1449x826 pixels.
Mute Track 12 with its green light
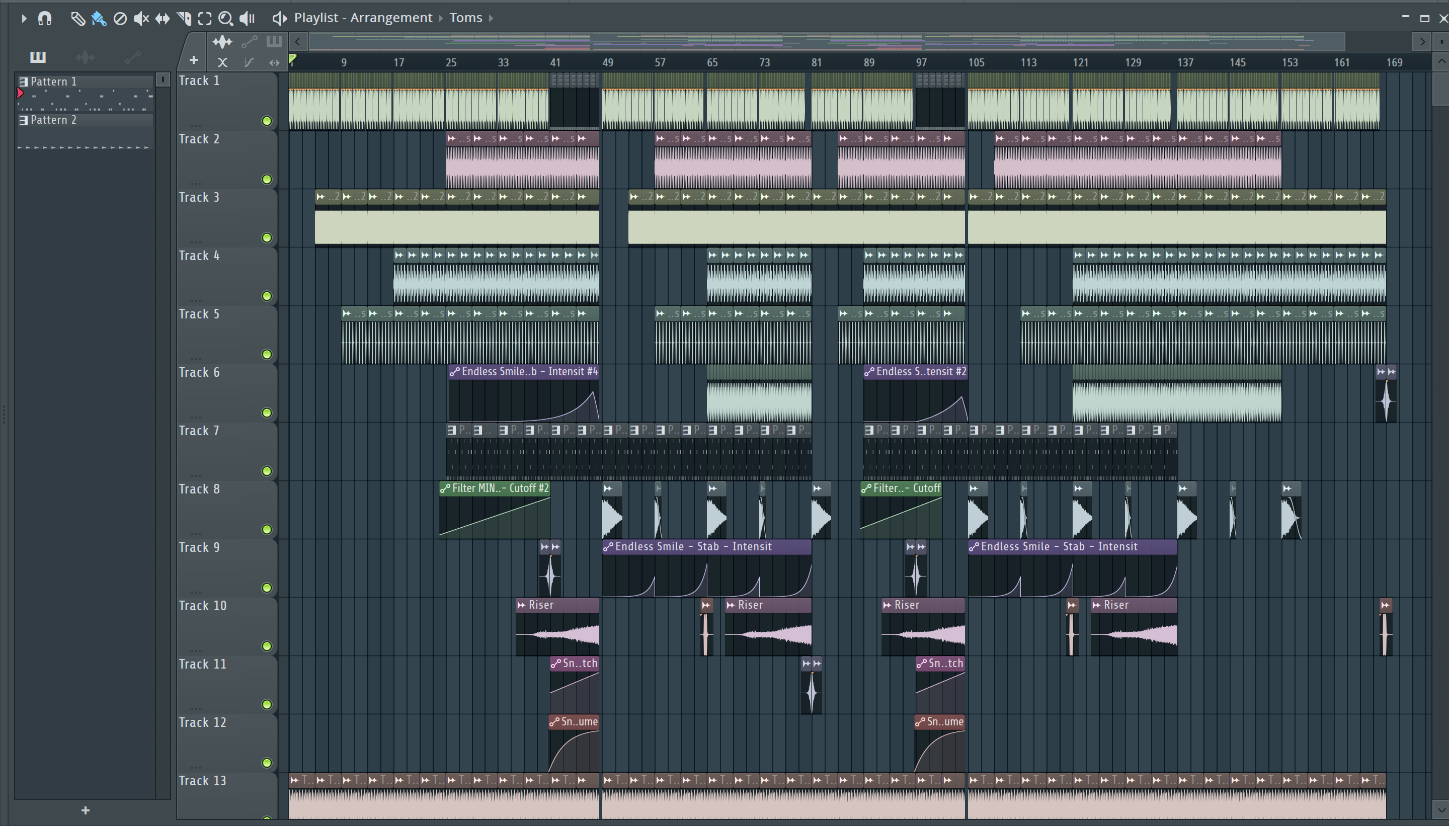[267, 763]
